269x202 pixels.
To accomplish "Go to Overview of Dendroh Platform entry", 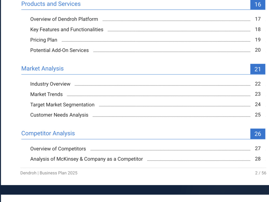I will click(x=64, y=19).
